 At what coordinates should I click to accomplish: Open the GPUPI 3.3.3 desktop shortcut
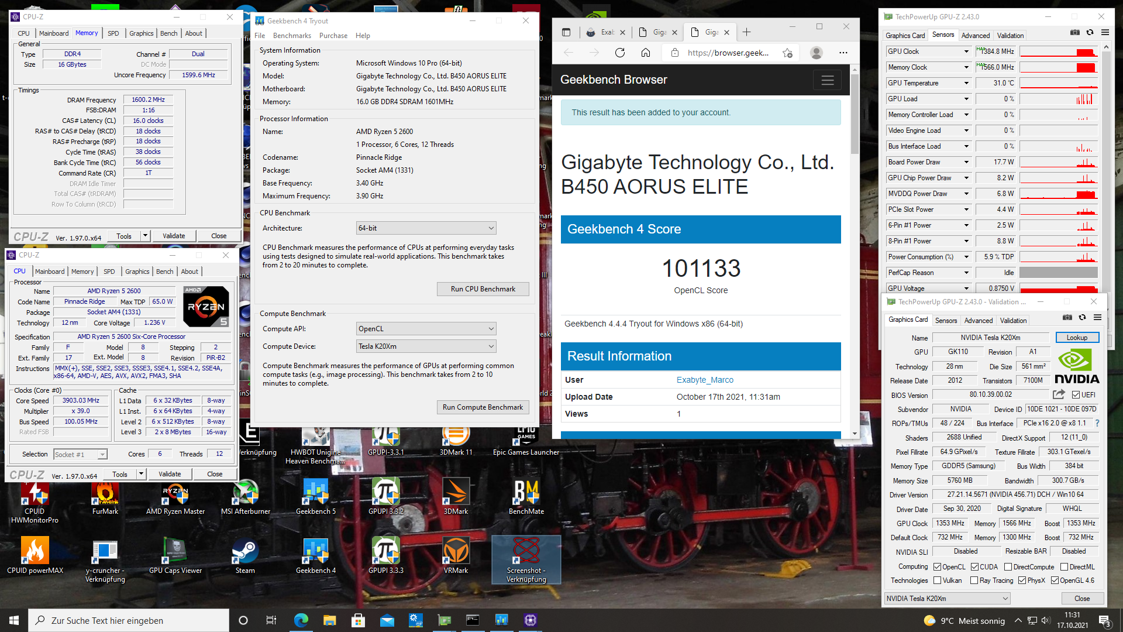pos(386,556)
